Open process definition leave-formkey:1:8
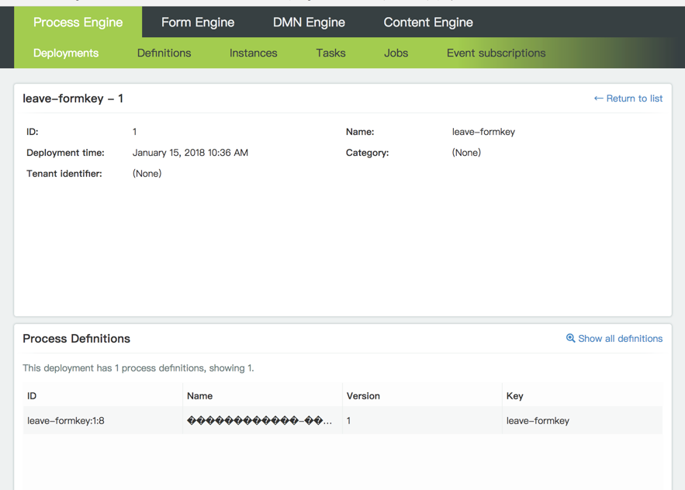This screenshot has width=685, height=490. (x=66, y=421)
